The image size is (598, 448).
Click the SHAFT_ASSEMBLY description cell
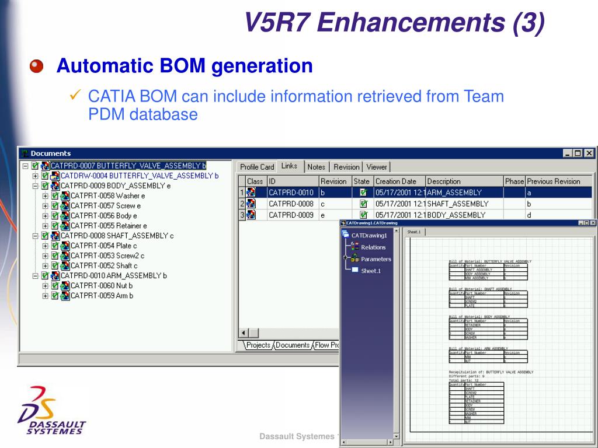[x=464, y=204]
